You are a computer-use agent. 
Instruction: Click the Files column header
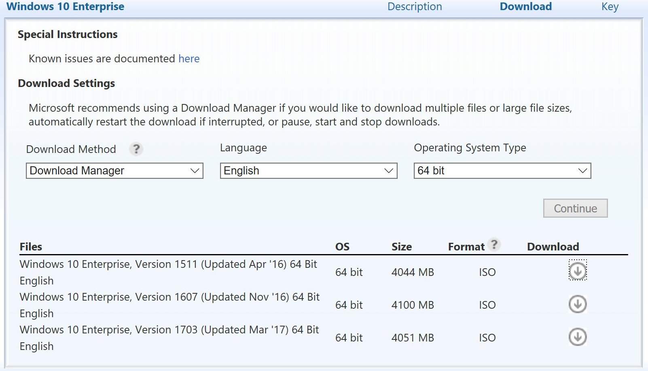pos(31,247)
